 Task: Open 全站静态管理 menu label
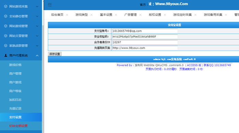pos(18,16)
